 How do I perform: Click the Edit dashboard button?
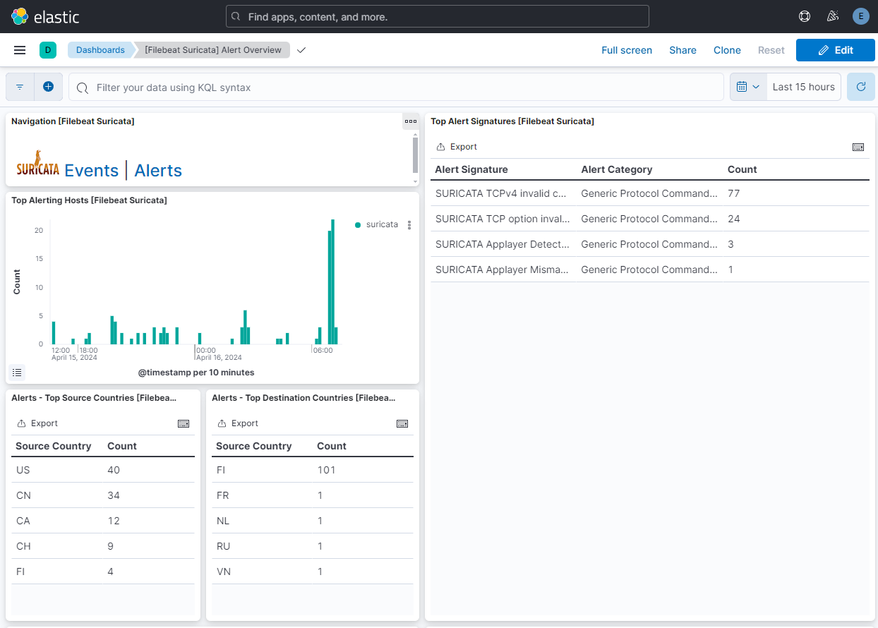point(835,50)
